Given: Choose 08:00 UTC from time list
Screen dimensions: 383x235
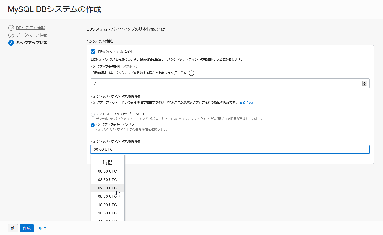Looking at the screenshot, I should pos(107,171).
